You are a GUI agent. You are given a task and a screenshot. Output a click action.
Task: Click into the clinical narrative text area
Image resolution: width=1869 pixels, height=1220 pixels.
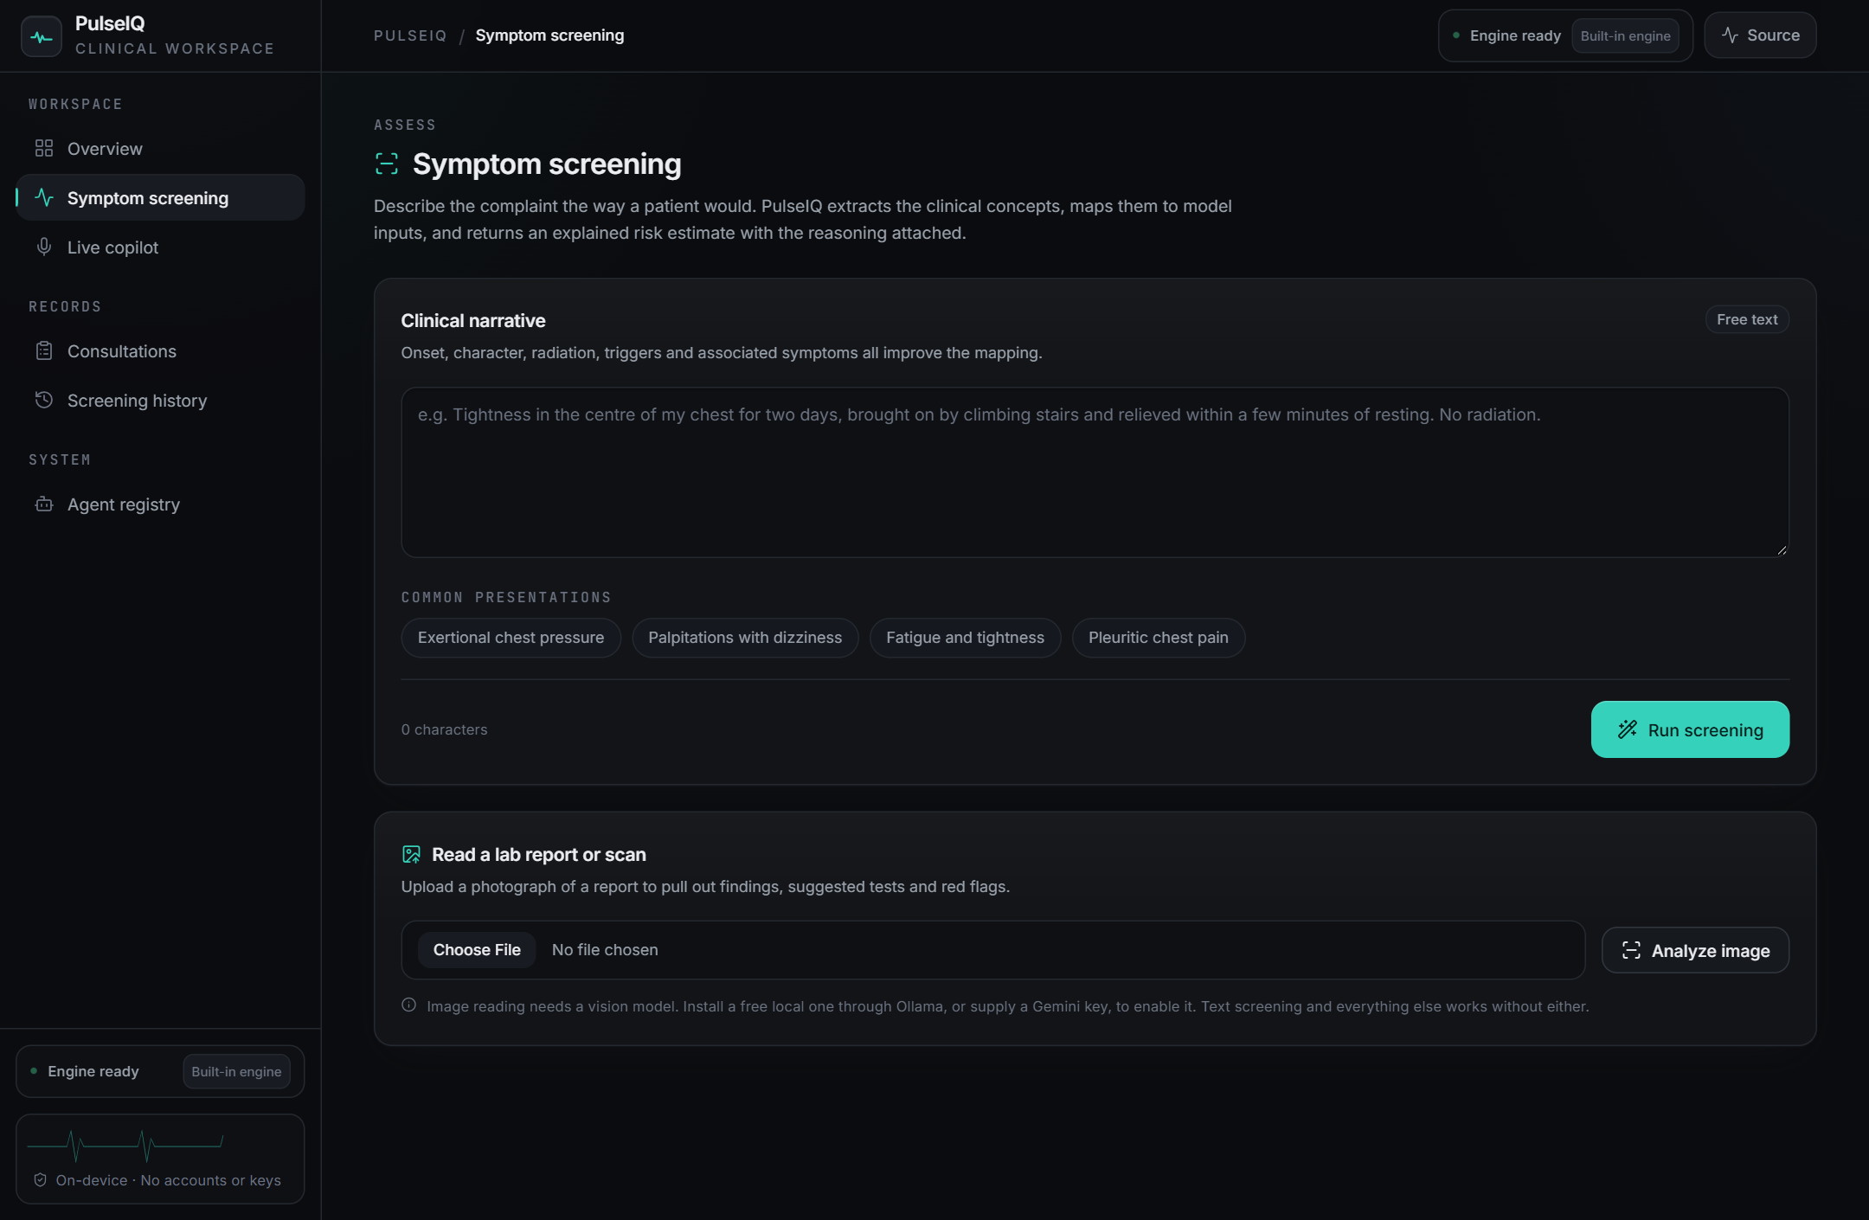1095,472
